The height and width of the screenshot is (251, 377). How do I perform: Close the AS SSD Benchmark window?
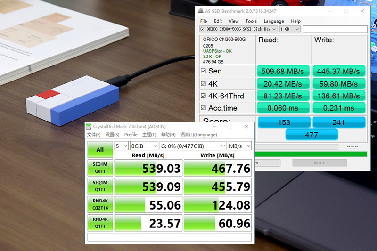362,11
